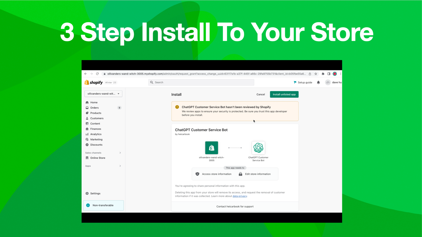Click Install unlisted app
This screenshot has height=237, width=422.
pos(284,94)
